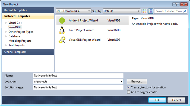Image resolution: width=190 pixels, height=106 pixels.
Task: Click the Browse... button
Action: (137, 82)
